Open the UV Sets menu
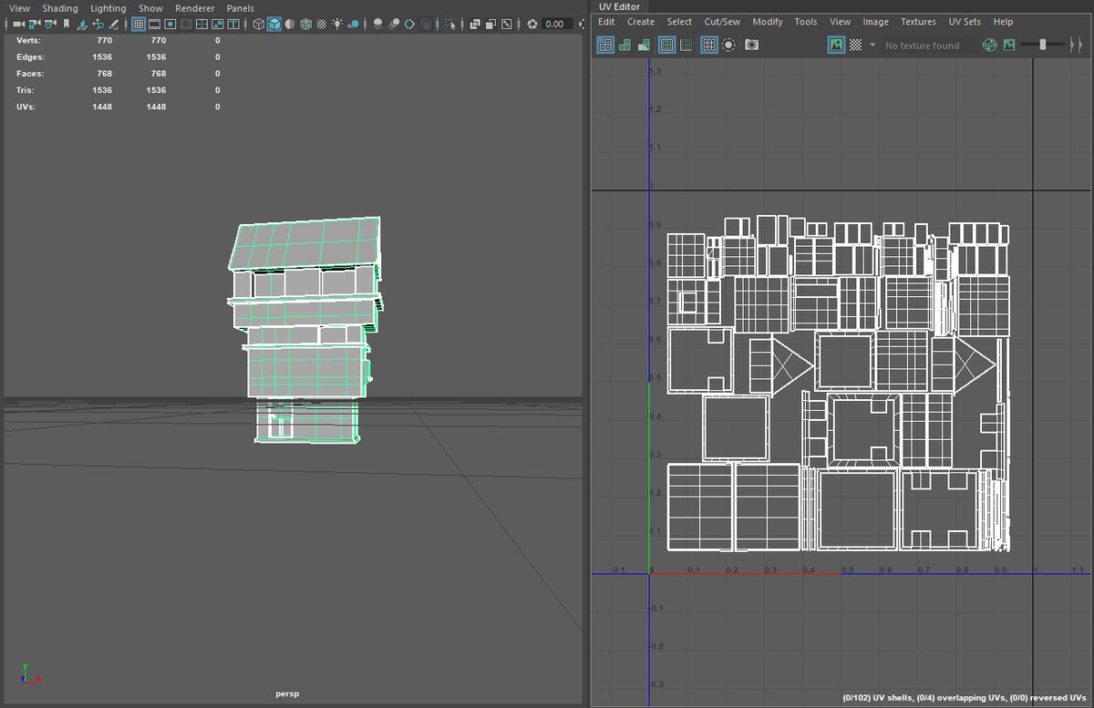 tap(965, 22)
